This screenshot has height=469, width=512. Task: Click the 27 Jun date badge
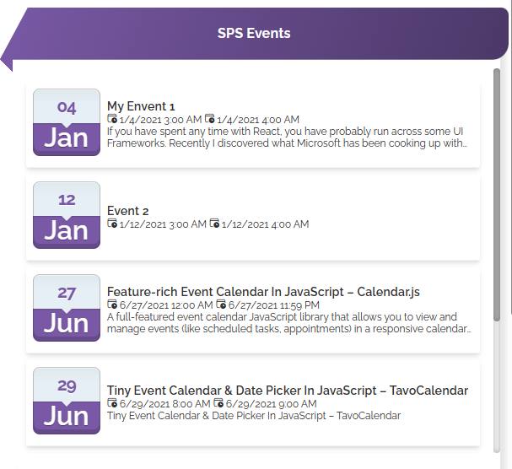tap(67, 308)
